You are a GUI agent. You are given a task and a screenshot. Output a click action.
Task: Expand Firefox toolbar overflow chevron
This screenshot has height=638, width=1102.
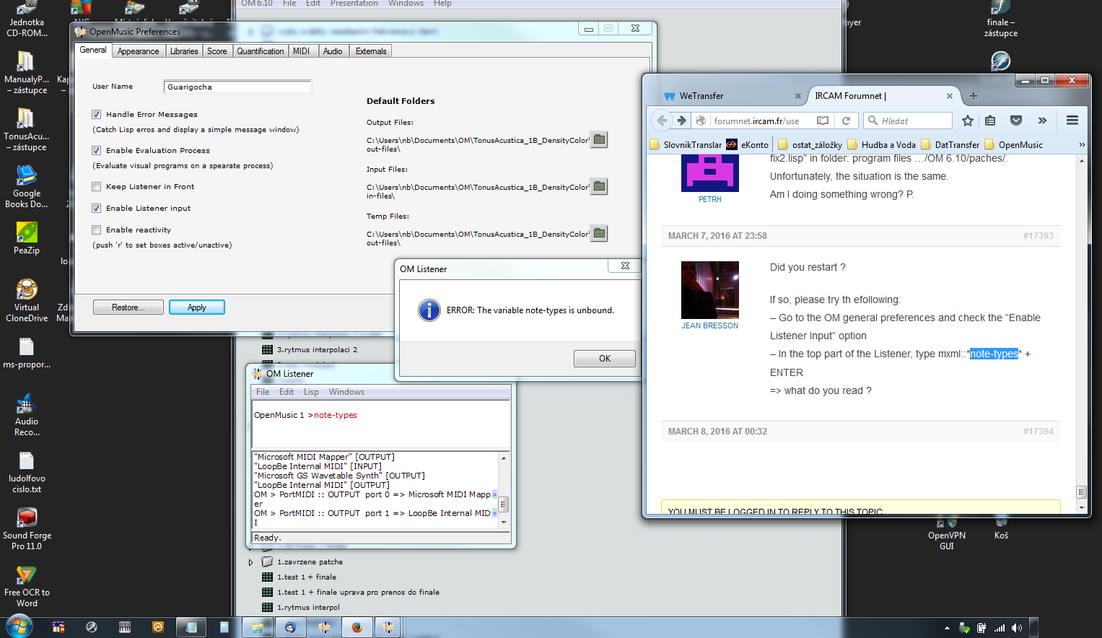[1042, 121]
